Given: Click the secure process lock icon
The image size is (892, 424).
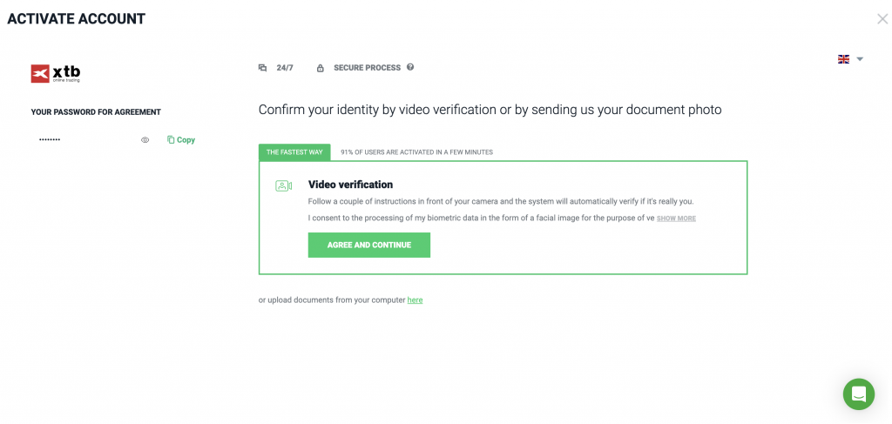Looking at the screenshot, I should tap(321, 68).
